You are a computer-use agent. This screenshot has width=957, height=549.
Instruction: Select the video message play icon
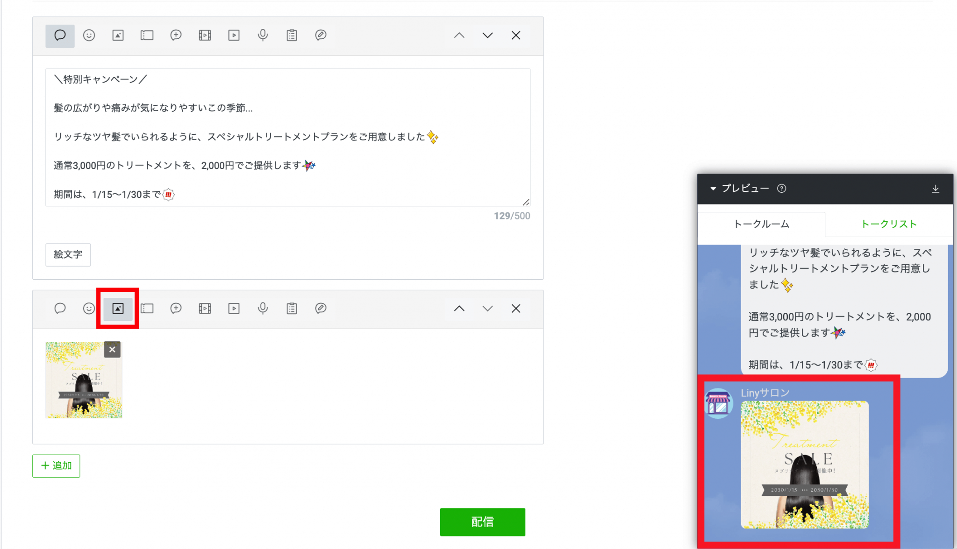coord(234,35)
